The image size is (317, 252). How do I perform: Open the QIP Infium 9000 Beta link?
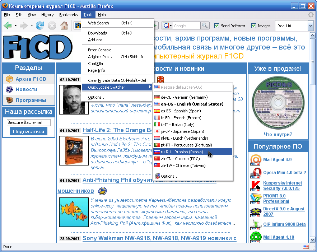pos(284,224)
